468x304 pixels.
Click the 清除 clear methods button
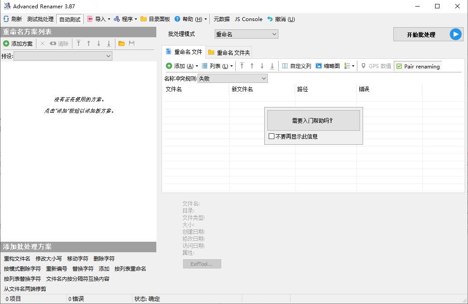(59, 43)
